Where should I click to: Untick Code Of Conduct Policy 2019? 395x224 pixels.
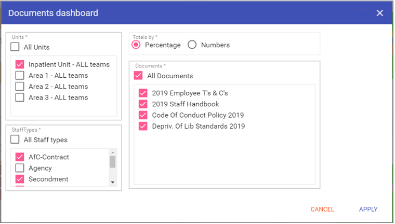tap(143, 115)
